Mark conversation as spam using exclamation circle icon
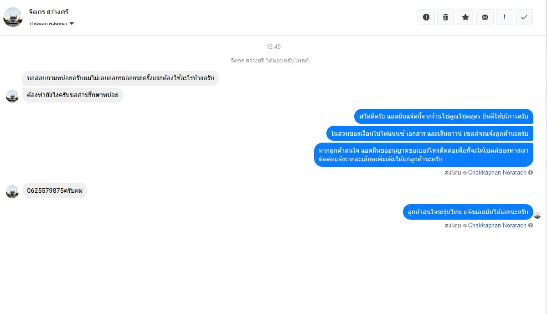This screenshot has width=547, height=314. tap(426, 17)
